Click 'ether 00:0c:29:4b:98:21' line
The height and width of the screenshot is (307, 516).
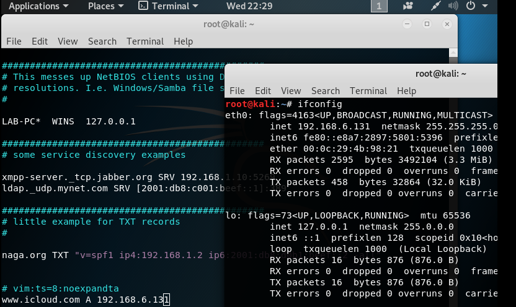pos(381,149)
